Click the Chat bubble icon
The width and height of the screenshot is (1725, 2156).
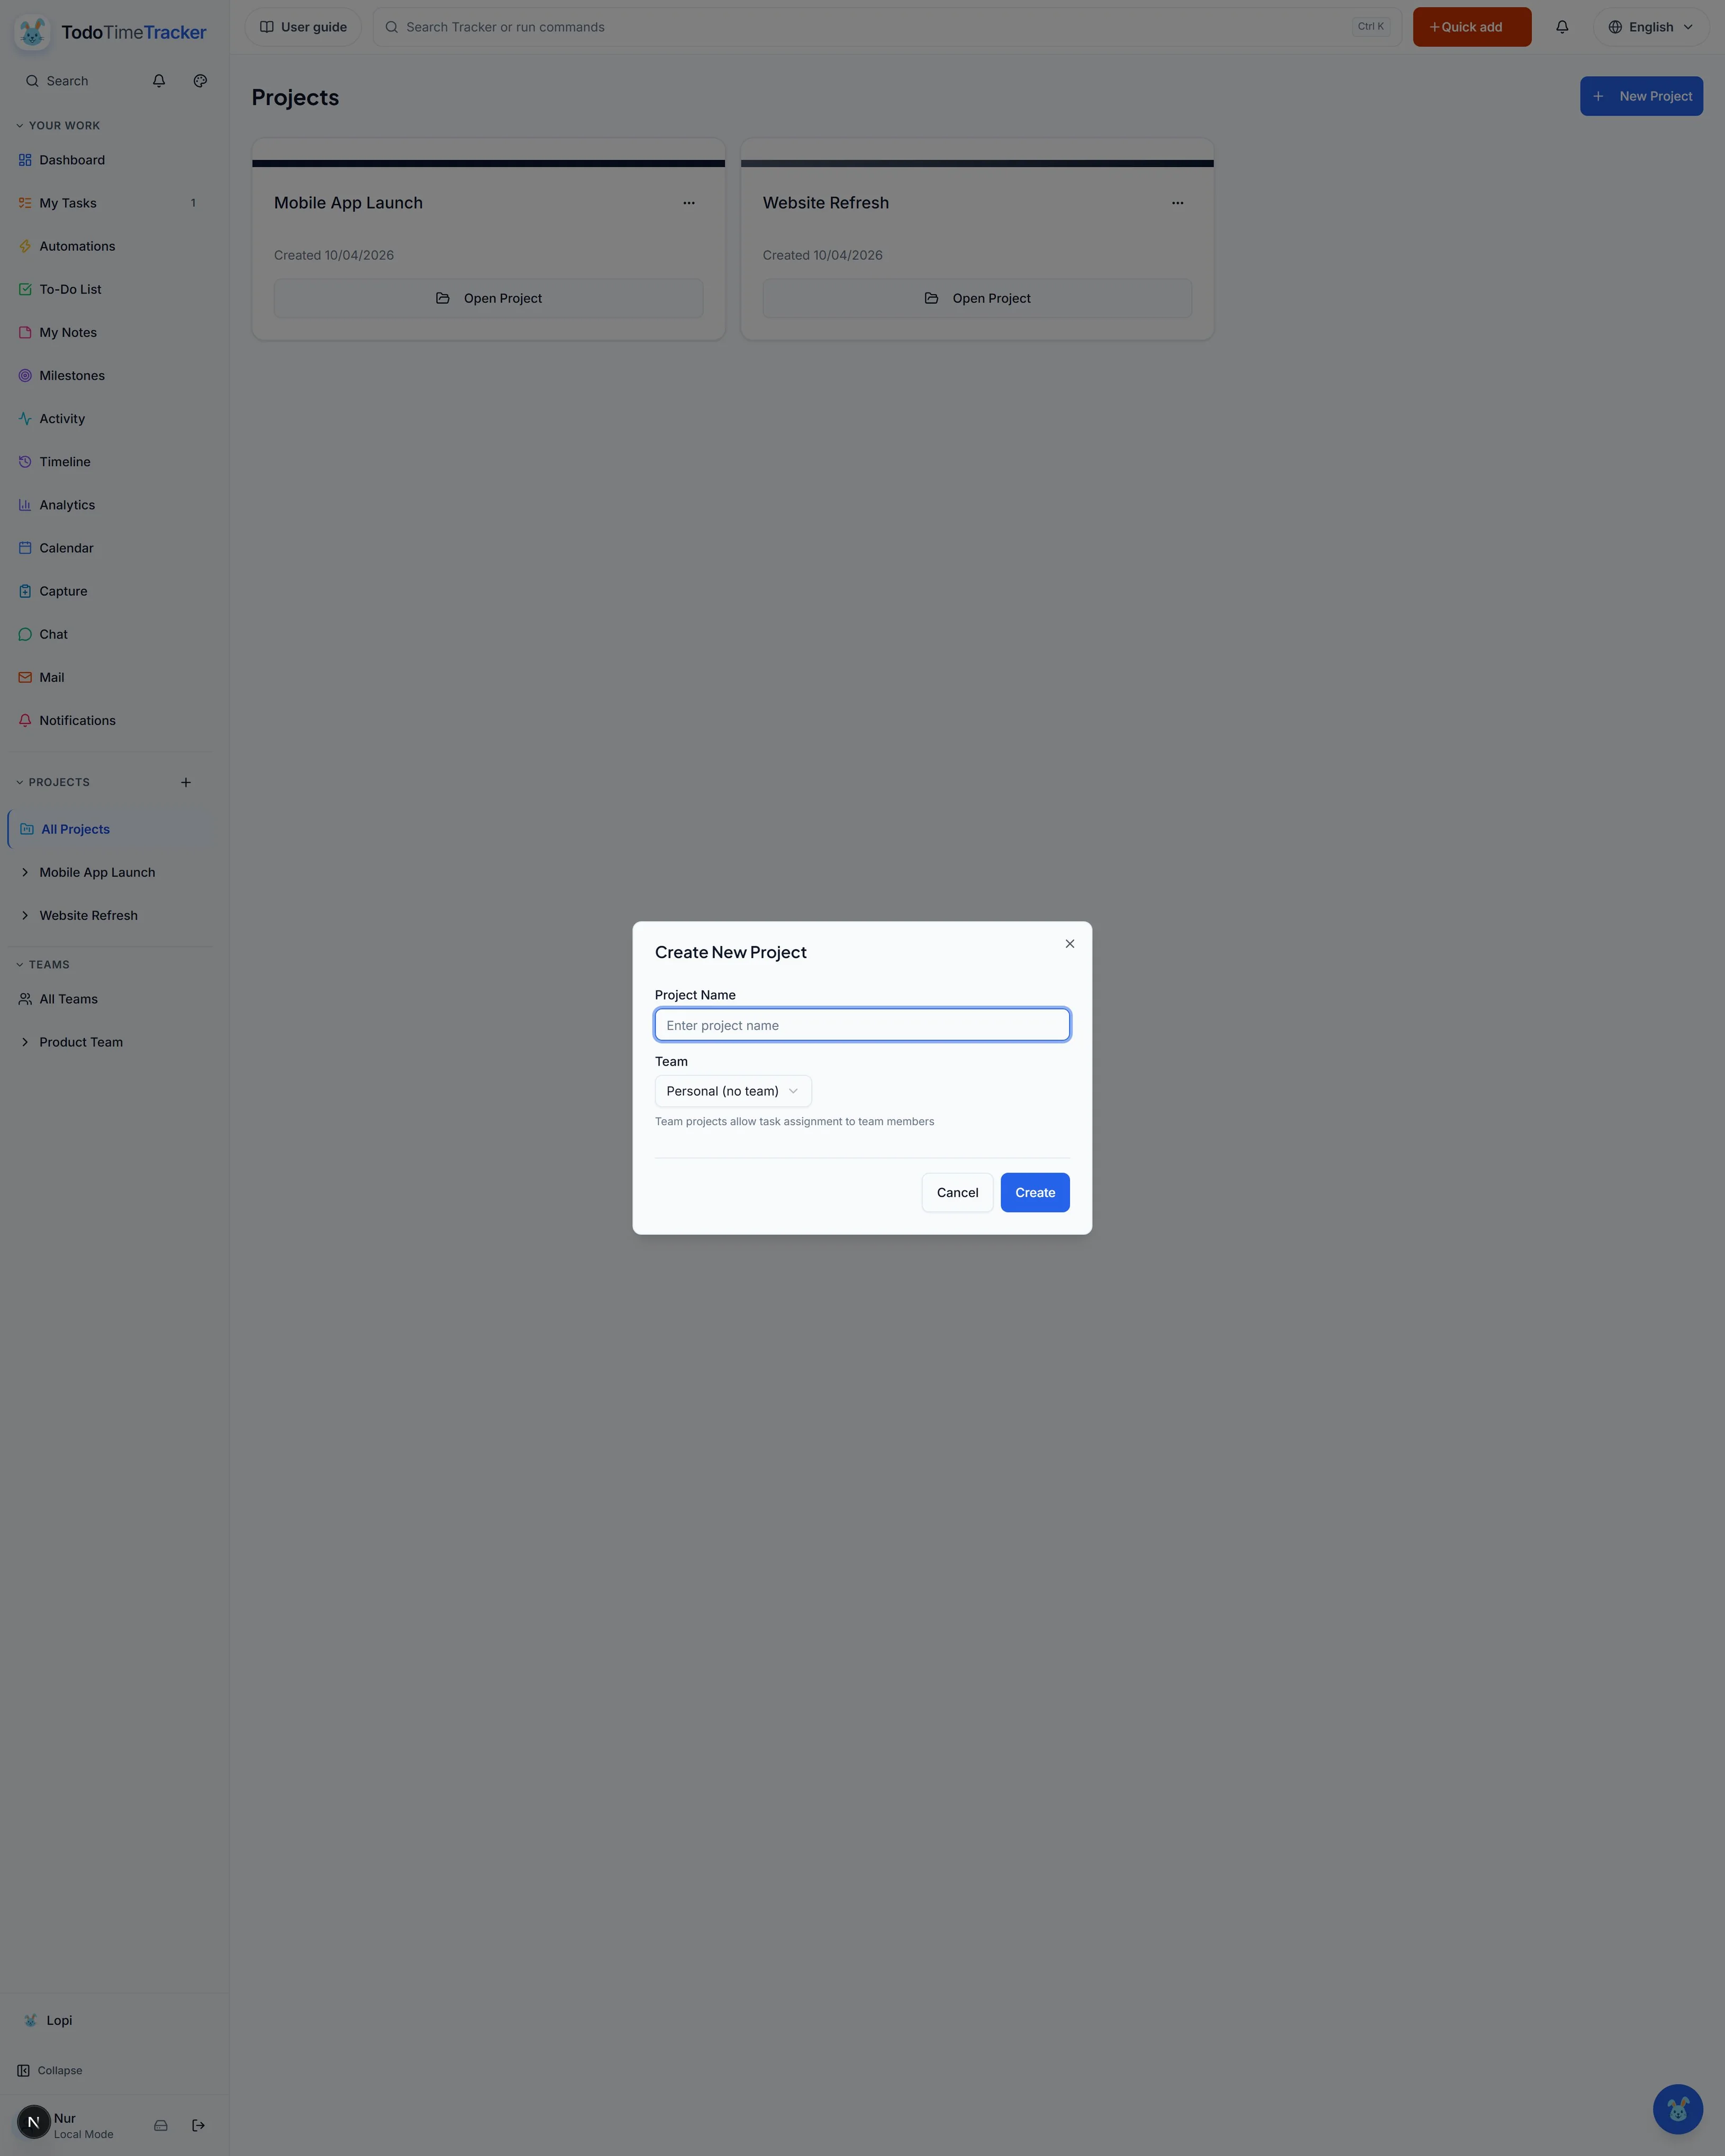[25, 633]
